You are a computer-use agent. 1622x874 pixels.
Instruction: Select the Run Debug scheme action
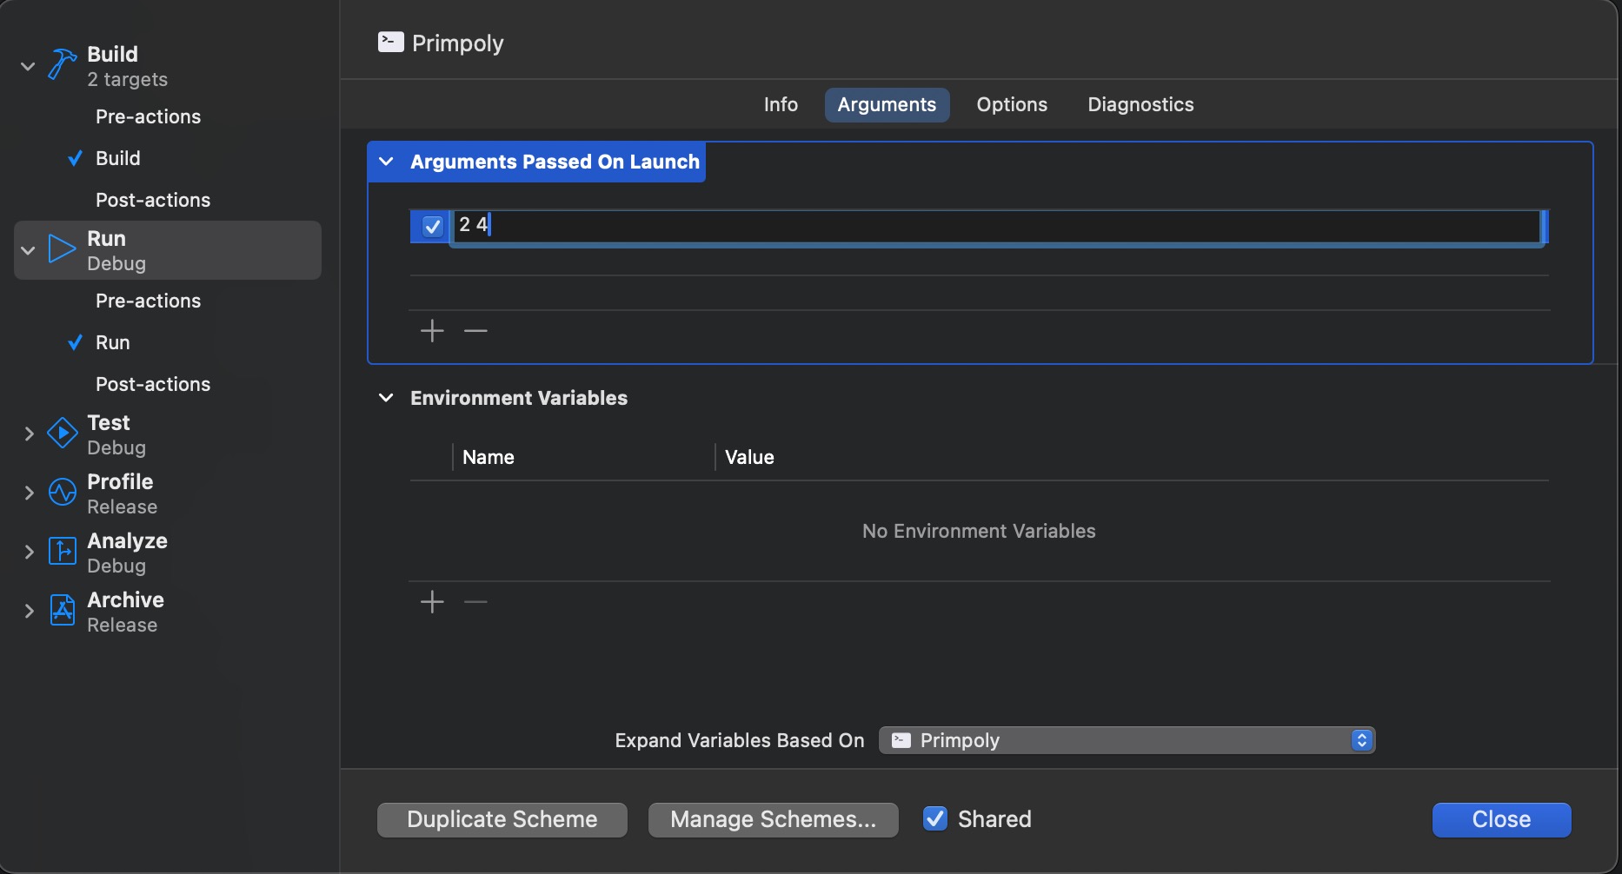(x=168, y=250)
